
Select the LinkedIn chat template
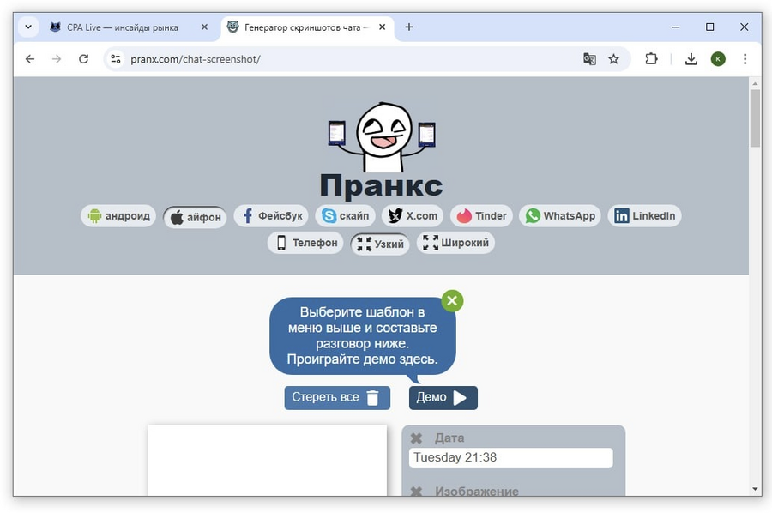644,215
